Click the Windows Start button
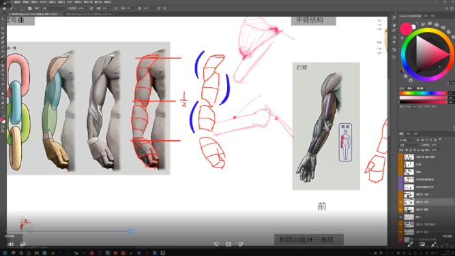This screenshot has width=455, height=256. [5, 253]
